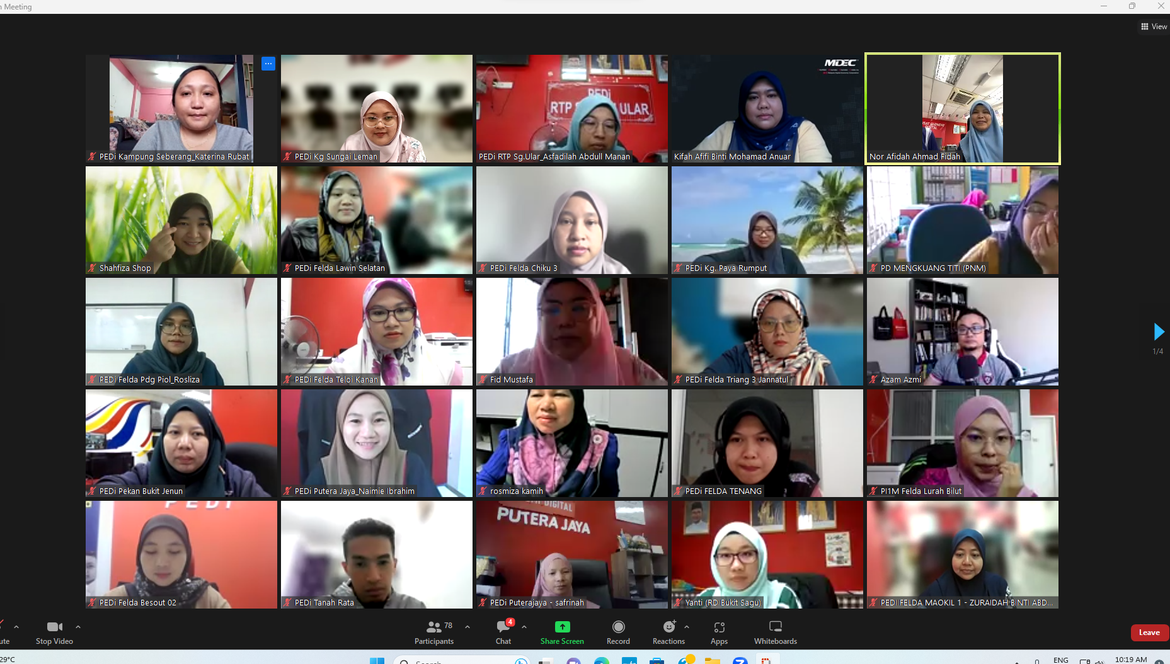Open the View layout menu
1170x664 pixels.
coord(1154,26)
